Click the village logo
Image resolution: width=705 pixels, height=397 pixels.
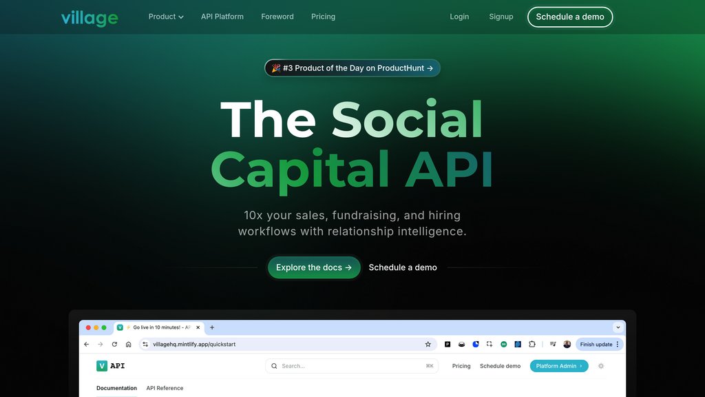click(x=90, y=18)
